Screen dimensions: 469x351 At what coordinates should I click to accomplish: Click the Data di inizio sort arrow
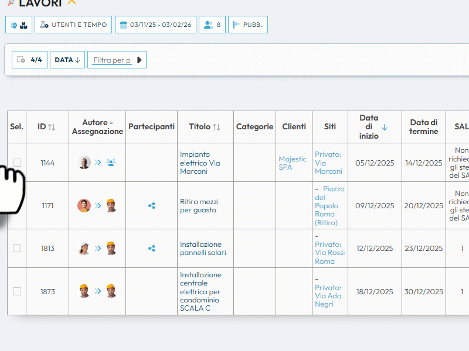pos(385,127)
